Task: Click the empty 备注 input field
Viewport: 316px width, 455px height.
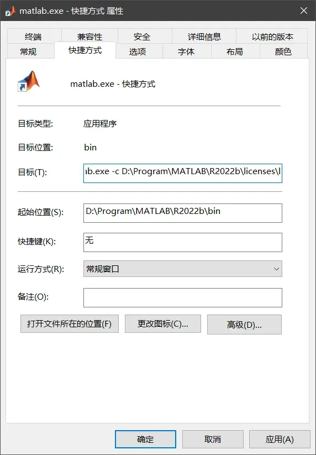Action: pyautogui.click(x=183, y=297)
